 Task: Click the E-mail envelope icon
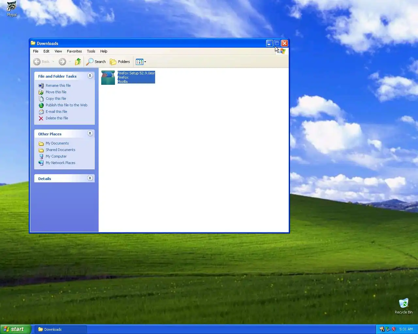[x=41, y=112]
